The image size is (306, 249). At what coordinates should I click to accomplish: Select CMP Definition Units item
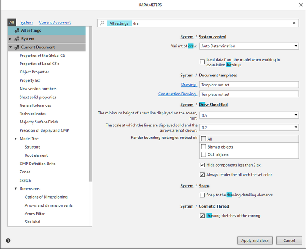pos(37,164)
